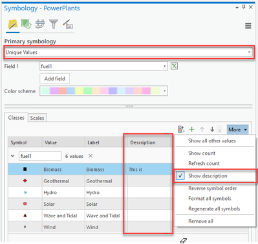The height and width of the screenshot is (244, 258).
Task: Click the eraser icon below the table
Action: 183,241
